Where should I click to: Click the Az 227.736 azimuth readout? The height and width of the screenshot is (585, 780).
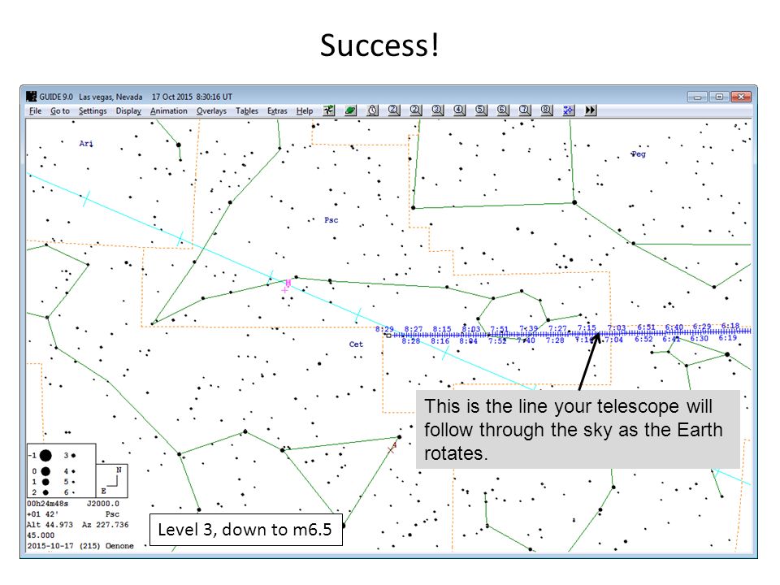(105, 525)
